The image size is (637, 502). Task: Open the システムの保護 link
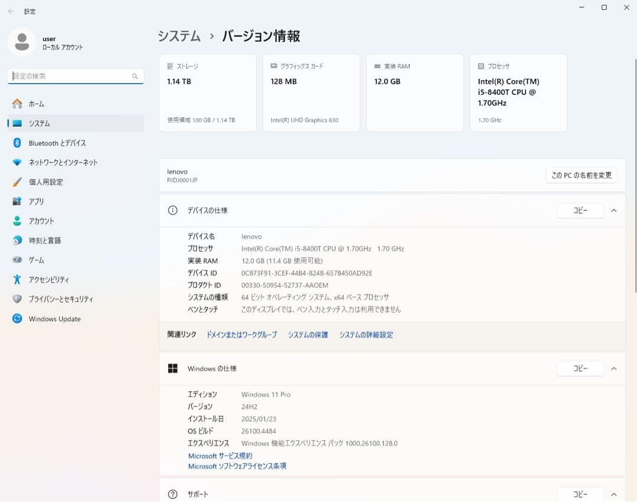[x=307, y=334]
